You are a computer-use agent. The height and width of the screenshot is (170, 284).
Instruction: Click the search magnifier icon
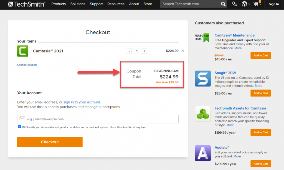[x=223, y=4]
